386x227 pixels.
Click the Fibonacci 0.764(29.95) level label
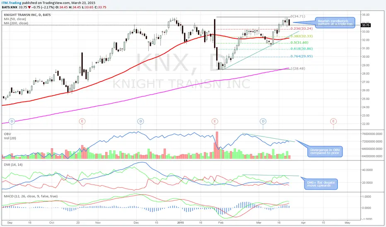point(302,56)
